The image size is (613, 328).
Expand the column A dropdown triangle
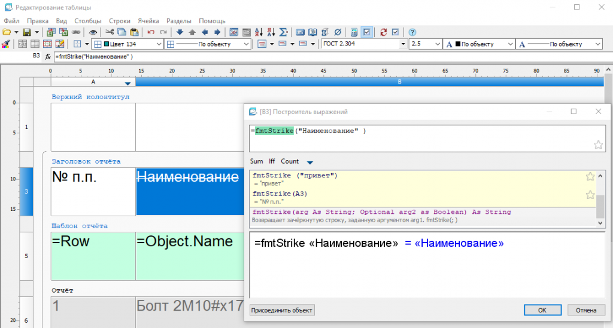[x=128, y=84]
